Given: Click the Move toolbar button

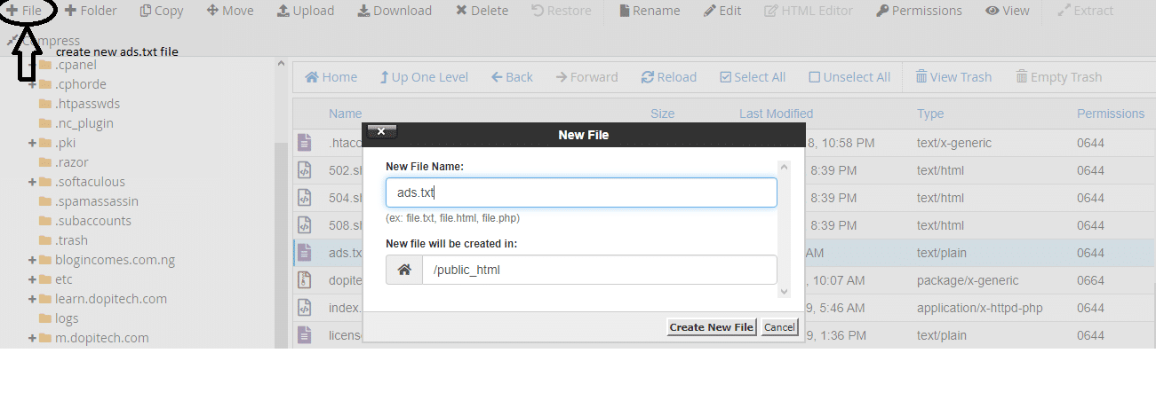Looking at the screenshot, I should [x=230, y=11].
